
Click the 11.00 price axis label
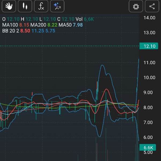[x=149, y=63]
